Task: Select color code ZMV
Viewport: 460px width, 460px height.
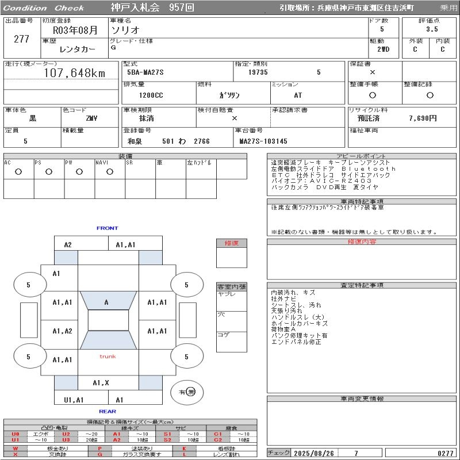Action: [x=91, y=118]
